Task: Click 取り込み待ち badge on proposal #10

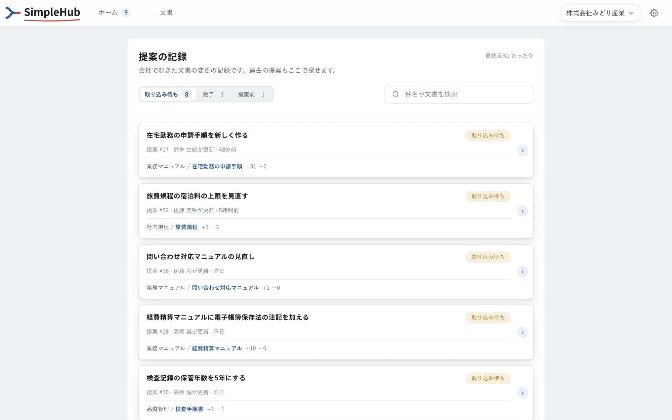Action: click(488, 378)
